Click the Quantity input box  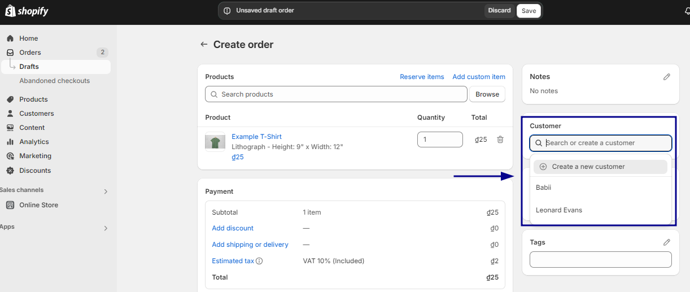tap(440, 140)
